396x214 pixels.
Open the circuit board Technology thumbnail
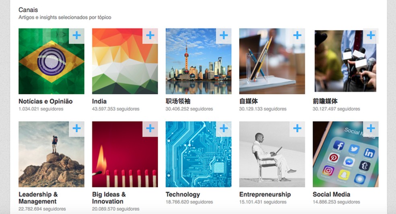[x=198, y=154]
